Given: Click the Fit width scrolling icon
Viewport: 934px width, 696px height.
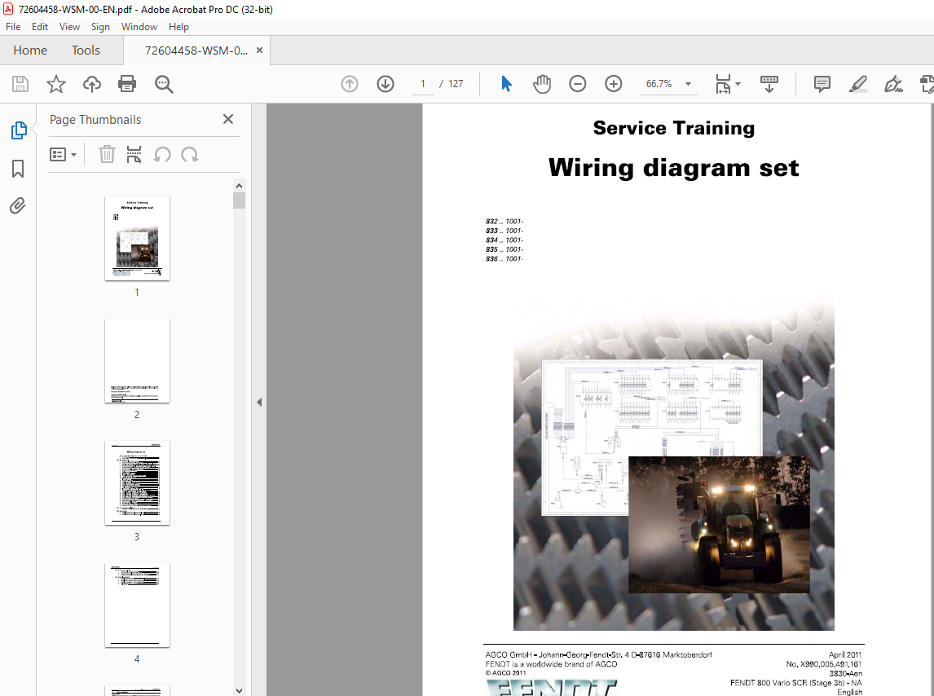Looking at the screenshot, I should pyautogui.click(x=723, y=84).
